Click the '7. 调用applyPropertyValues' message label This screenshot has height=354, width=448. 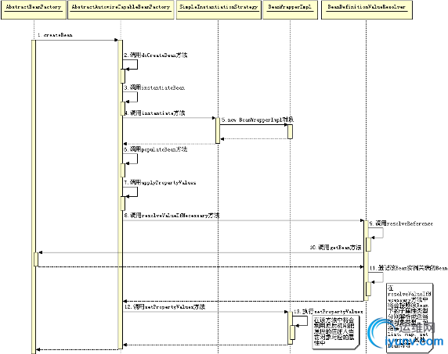pyautogui.click(x=160, y=182)
